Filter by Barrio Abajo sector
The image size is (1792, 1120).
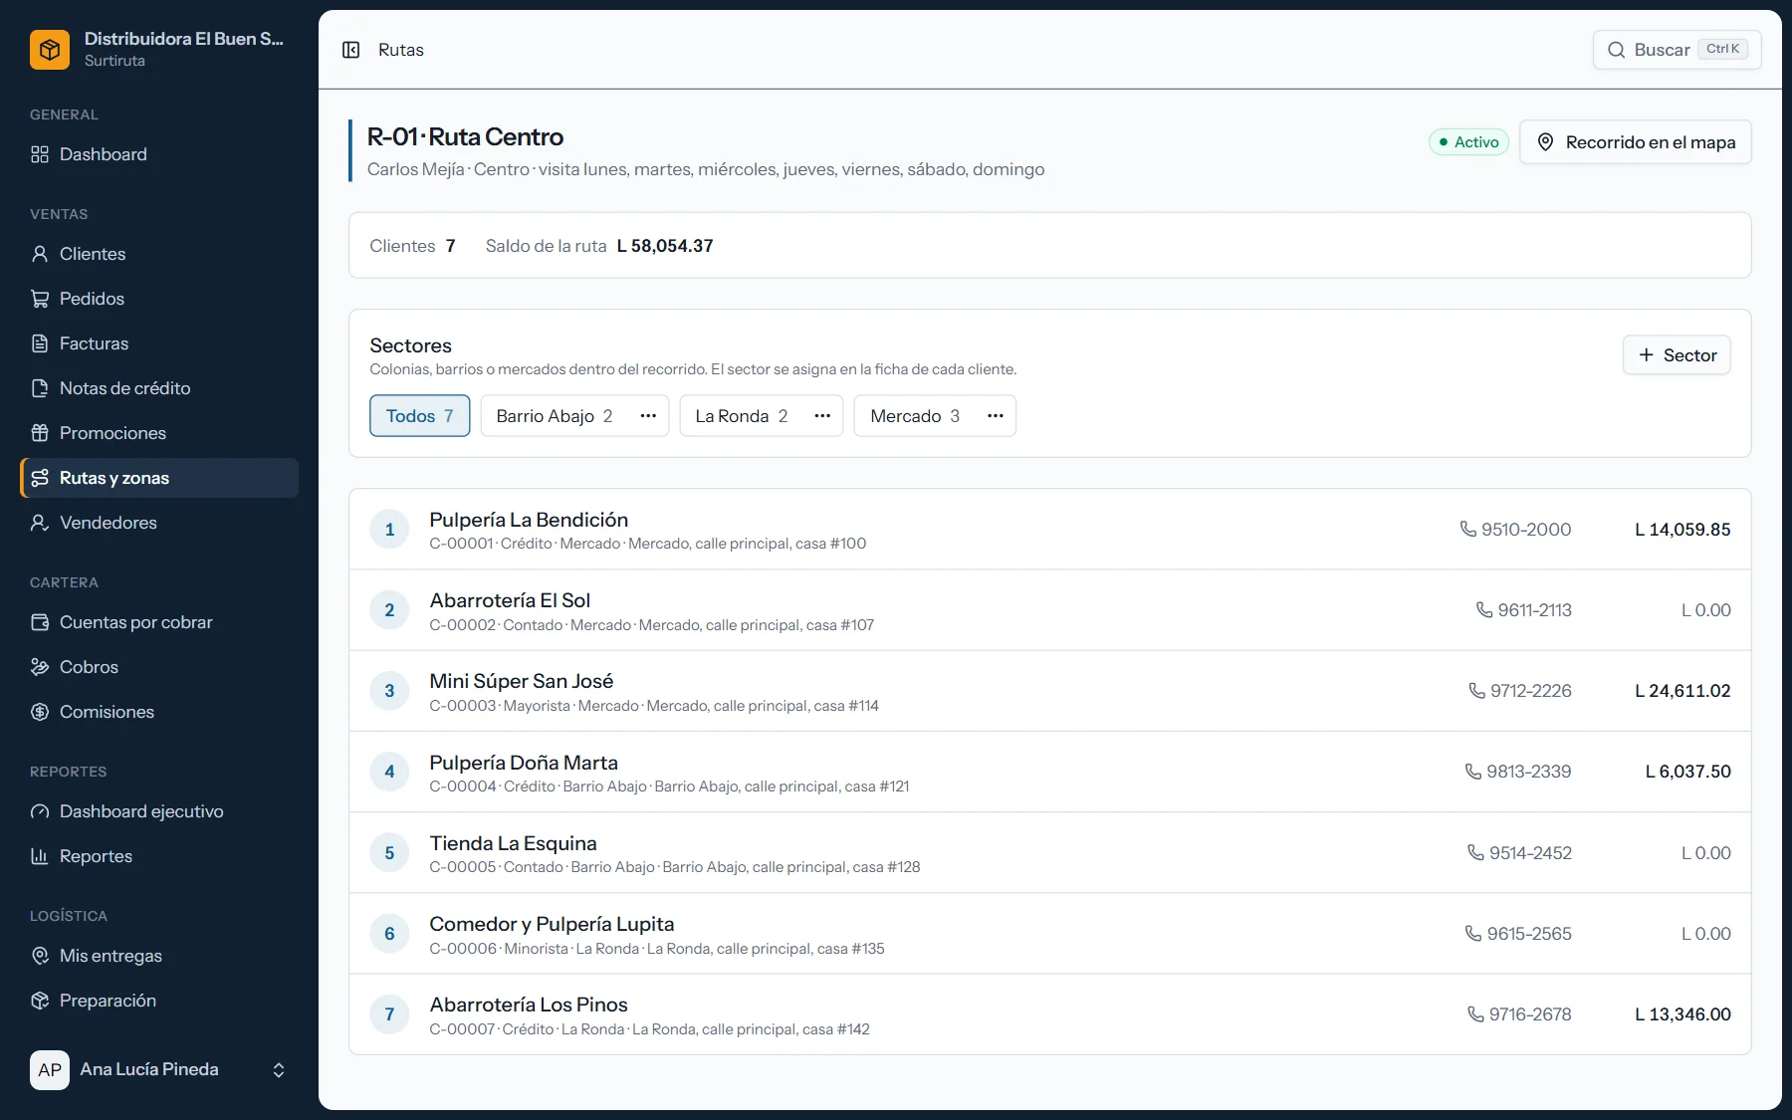pos(555,416)
